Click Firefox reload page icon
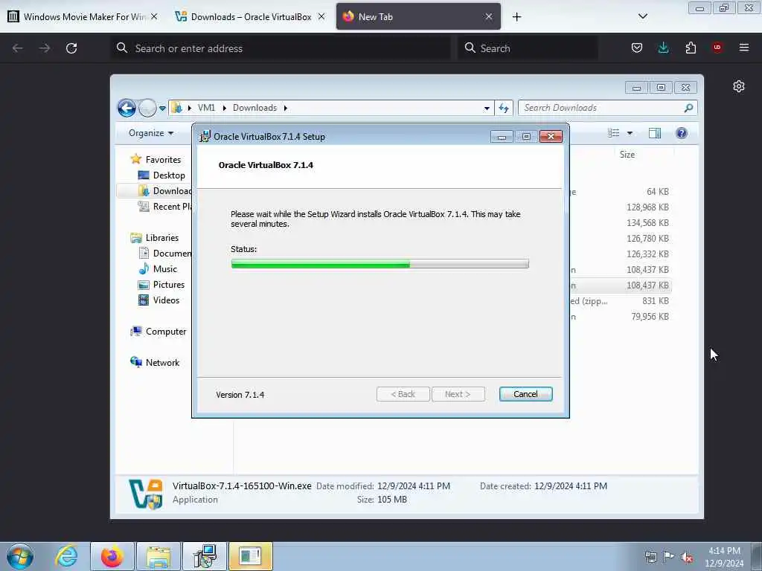762x571 pixels. point(71,48)
